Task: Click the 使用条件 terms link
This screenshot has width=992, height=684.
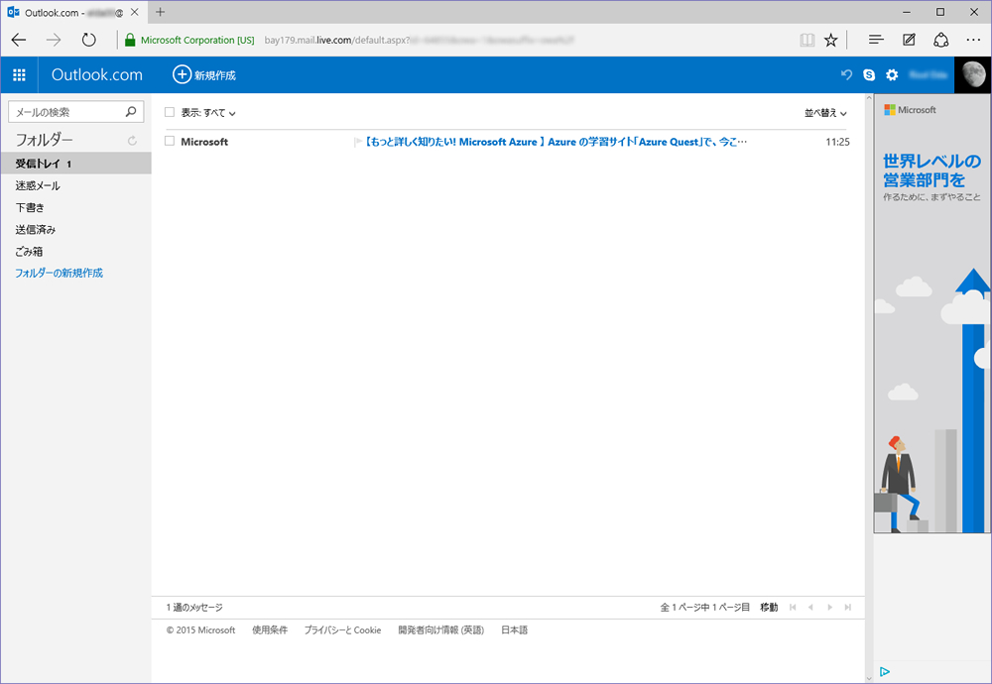Action: (270, 629)
